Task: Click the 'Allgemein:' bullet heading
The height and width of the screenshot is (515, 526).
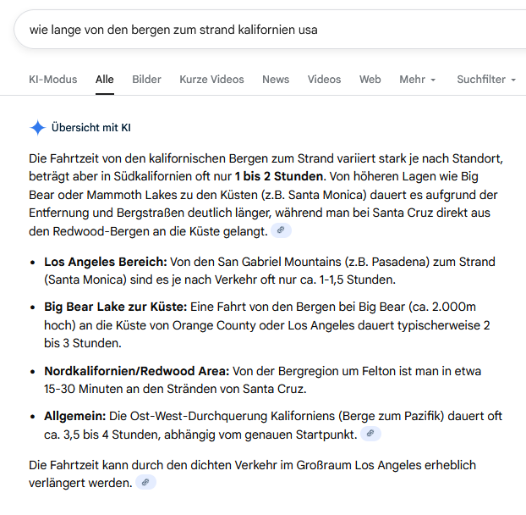Action: coord(74,416)
